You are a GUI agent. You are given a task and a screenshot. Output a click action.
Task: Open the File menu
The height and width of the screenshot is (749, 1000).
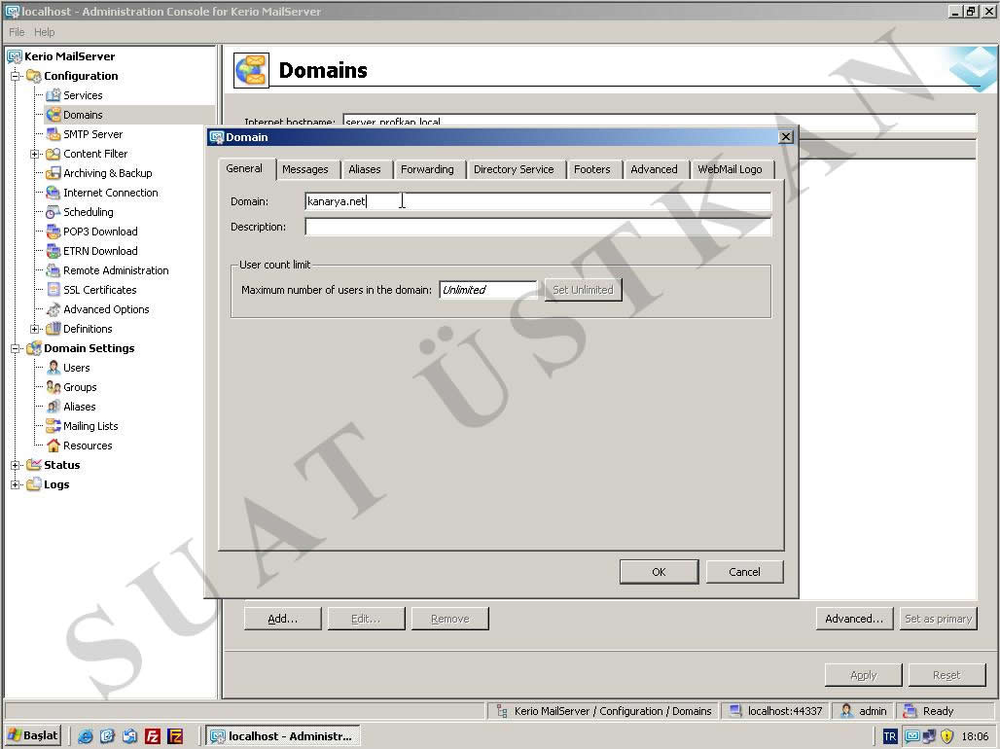(17, 32)
